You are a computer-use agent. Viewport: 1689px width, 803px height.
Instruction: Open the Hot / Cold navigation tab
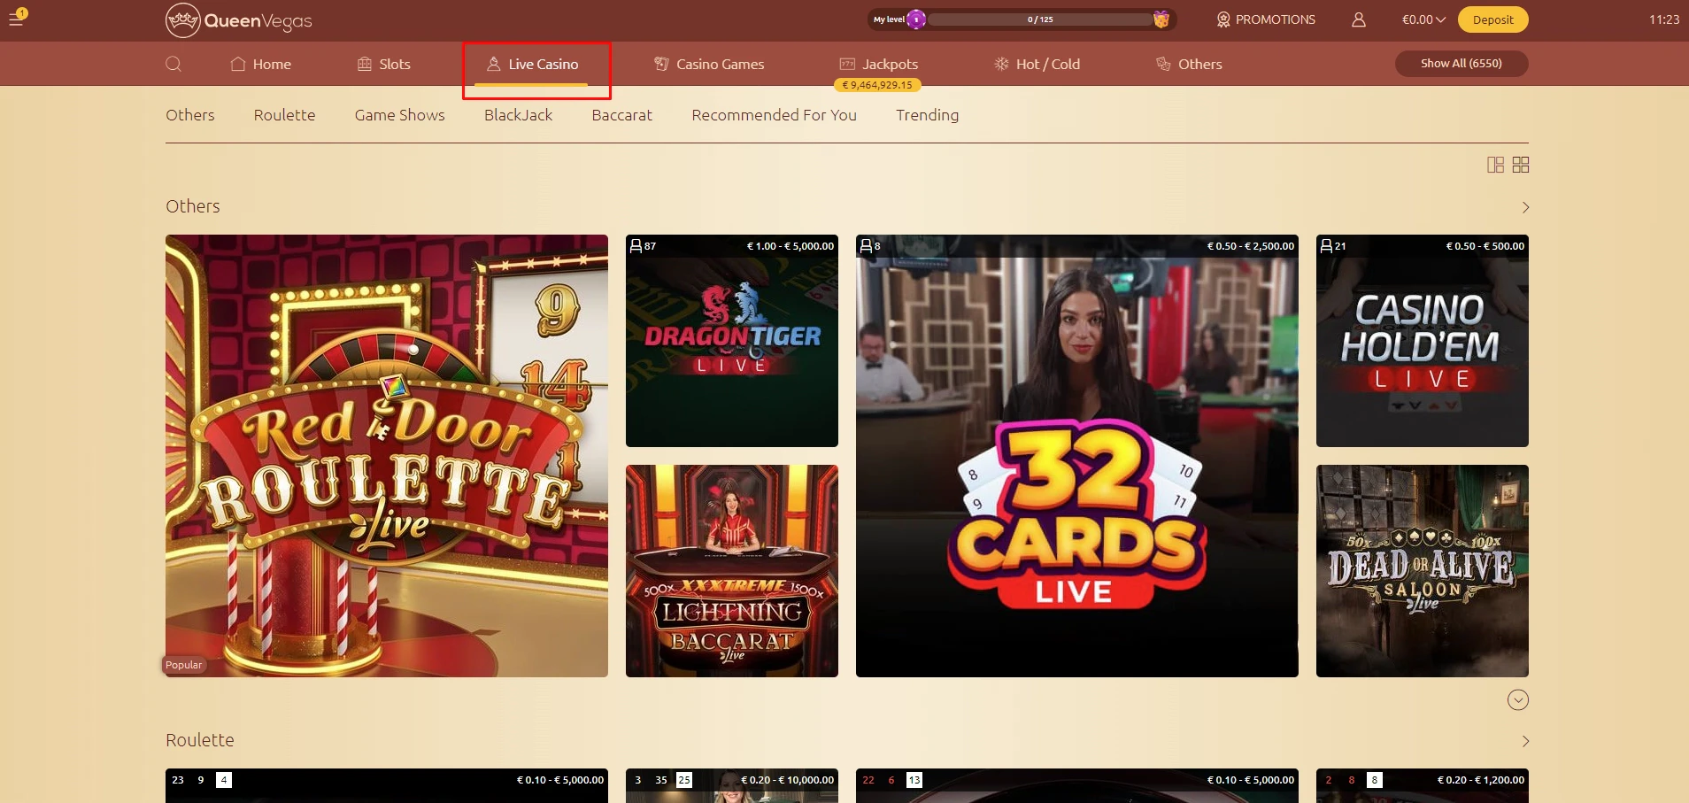tap(1037, 64)
